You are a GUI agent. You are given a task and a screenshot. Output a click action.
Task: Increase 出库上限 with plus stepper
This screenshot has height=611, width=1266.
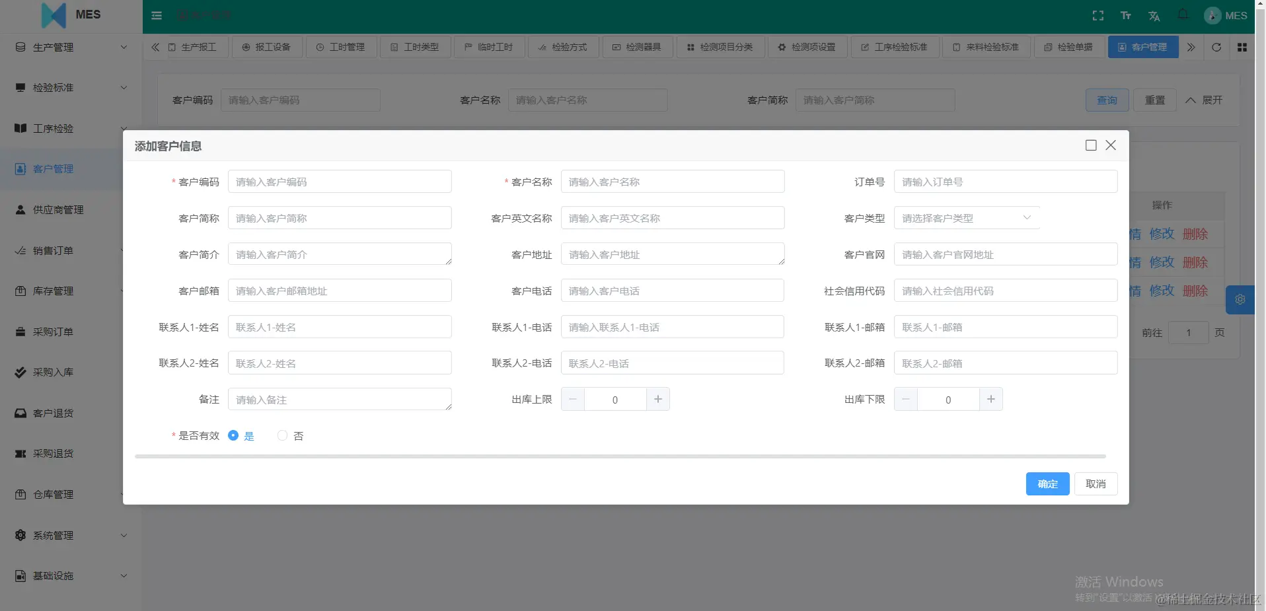[x=657, y=399]
